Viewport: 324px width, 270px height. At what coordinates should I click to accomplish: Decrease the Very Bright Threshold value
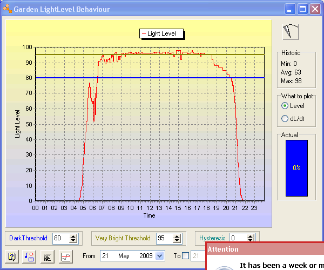(177, 240)
